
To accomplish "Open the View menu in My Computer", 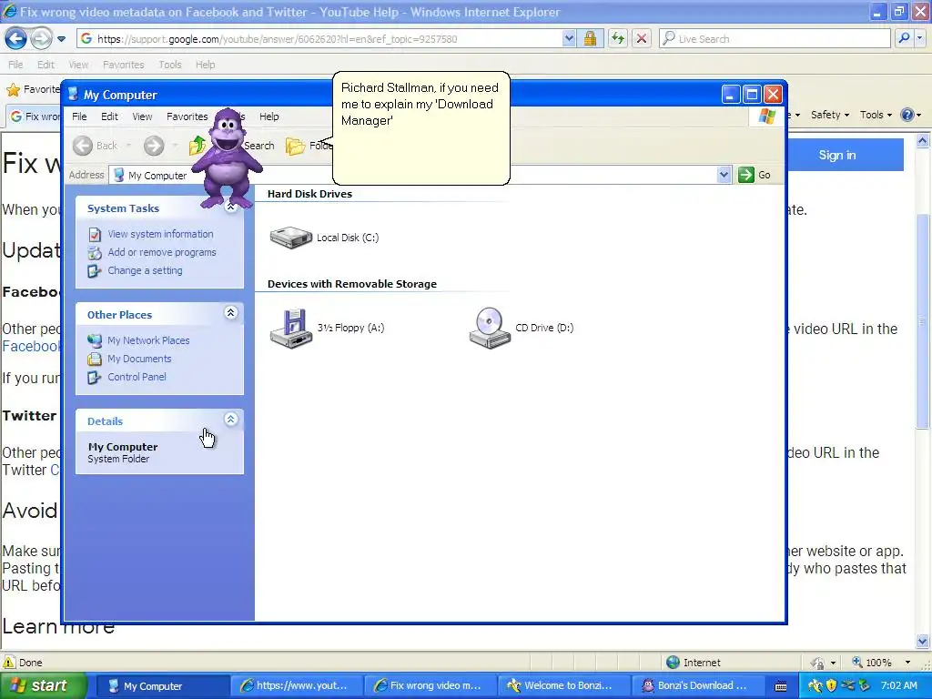I will pyautogui.click(x=142, y=116).
